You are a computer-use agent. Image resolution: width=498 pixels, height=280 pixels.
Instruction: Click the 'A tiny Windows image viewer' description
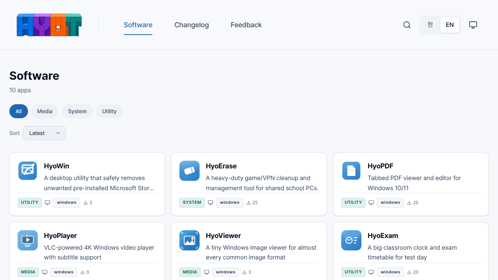click(261, 252)
